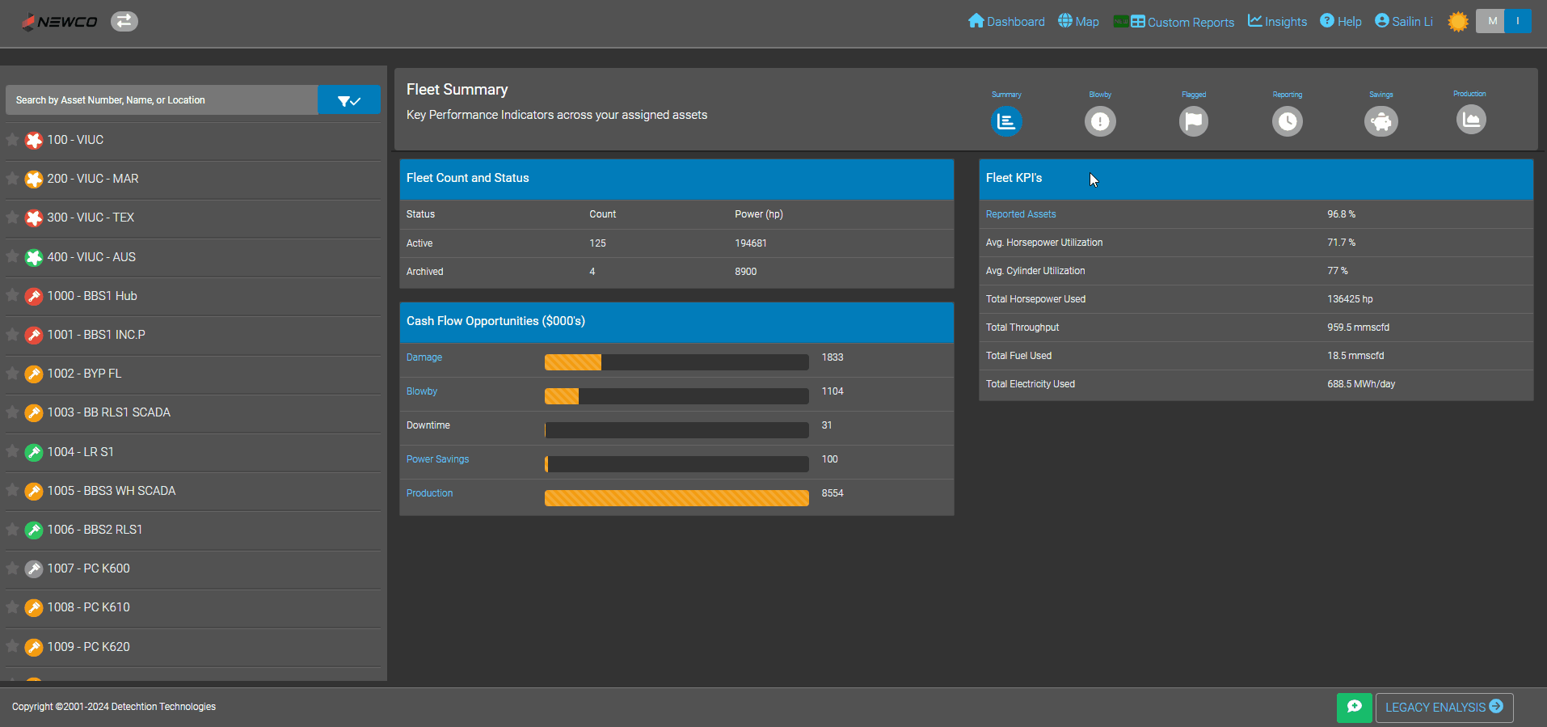Click status icon of 300 - VIUC - TEX

pyautogui.click(x=34, y=218)
